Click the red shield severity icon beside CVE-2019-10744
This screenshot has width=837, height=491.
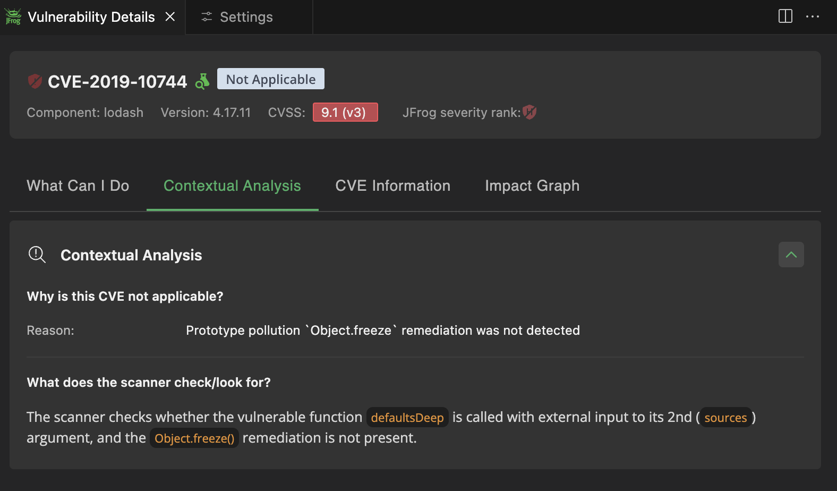click(35, 81)
